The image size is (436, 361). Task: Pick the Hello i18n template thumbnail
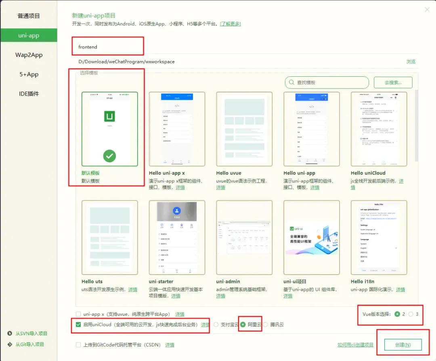[x=379, y=237]
